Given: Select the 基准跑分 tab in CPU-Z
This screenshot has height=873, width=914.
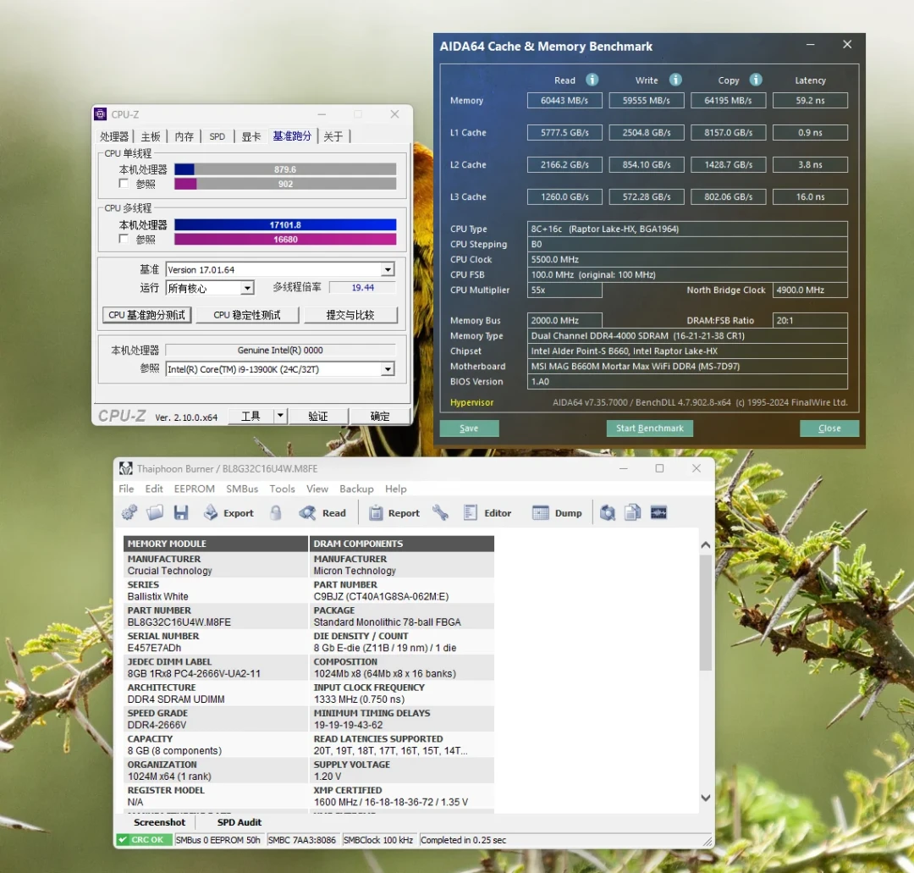Looking at the screenshot, I should click(x=292, y=135).
